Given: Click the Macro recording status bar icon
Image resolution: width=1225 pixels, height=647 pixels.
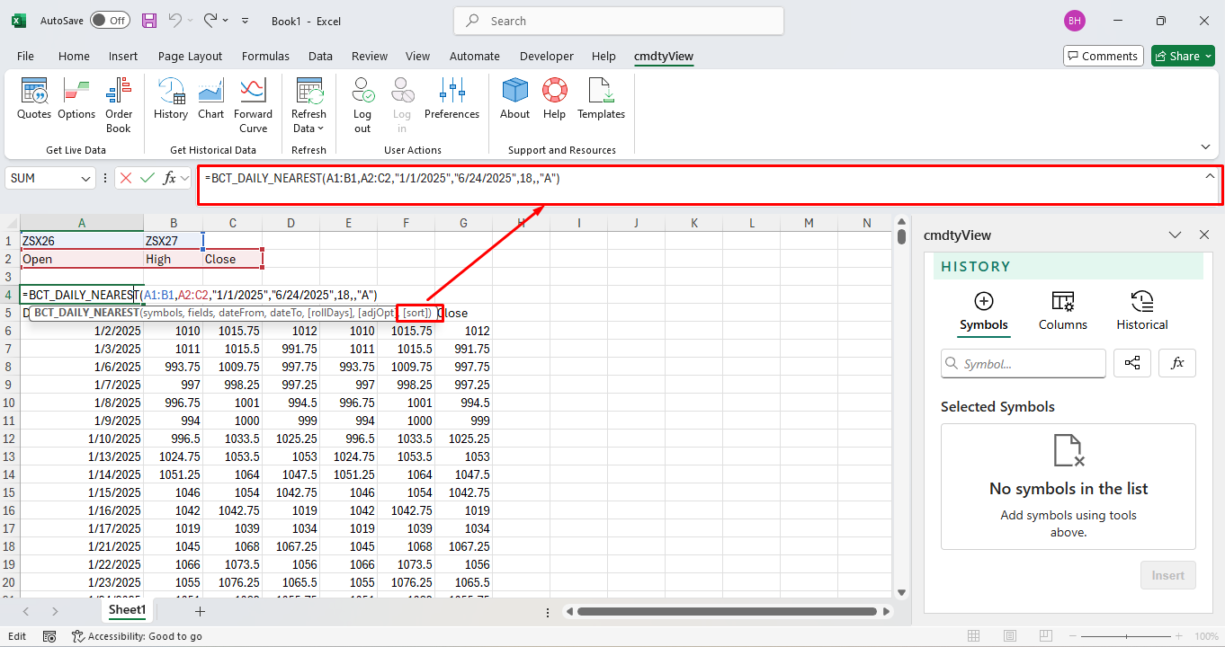Looking at the screenshot, I should coord(49,636).
